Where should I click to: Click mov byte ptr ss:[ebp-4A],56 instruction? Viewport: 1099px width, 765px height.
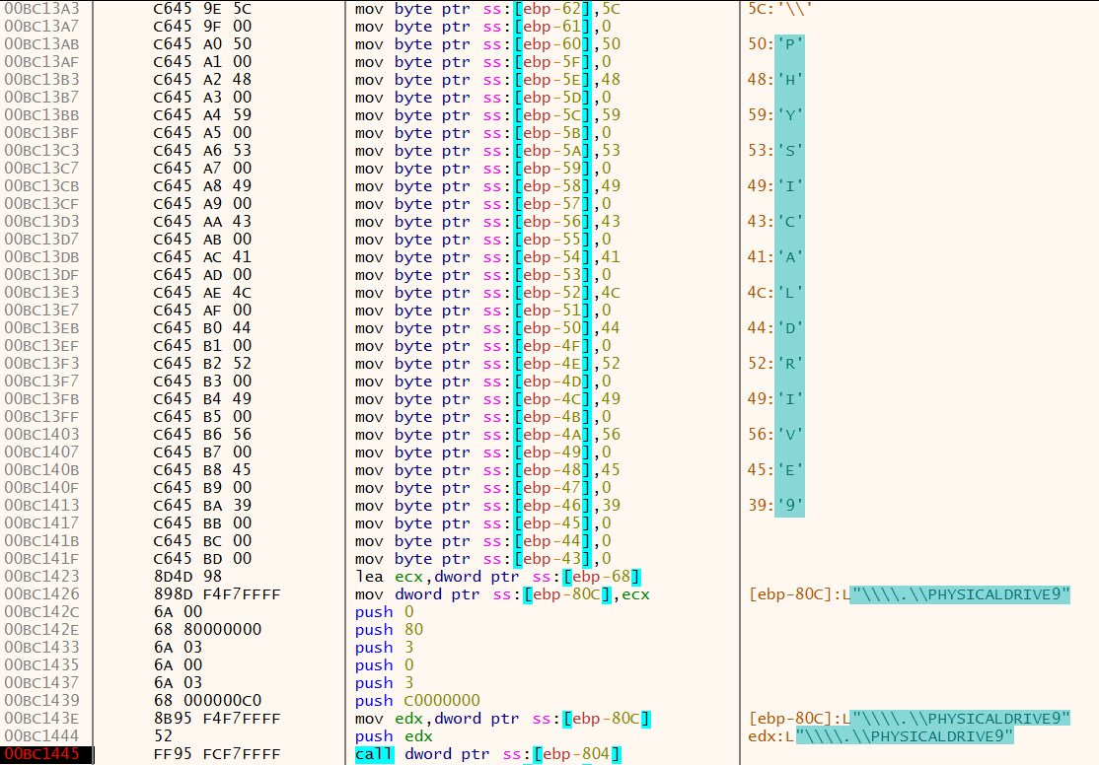(487, 435)
